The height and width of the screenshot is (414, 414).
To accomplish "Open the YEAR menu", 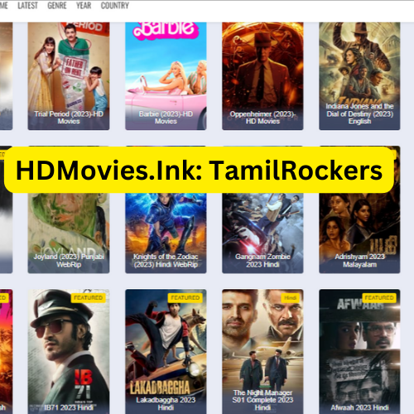I will [84, 6].
